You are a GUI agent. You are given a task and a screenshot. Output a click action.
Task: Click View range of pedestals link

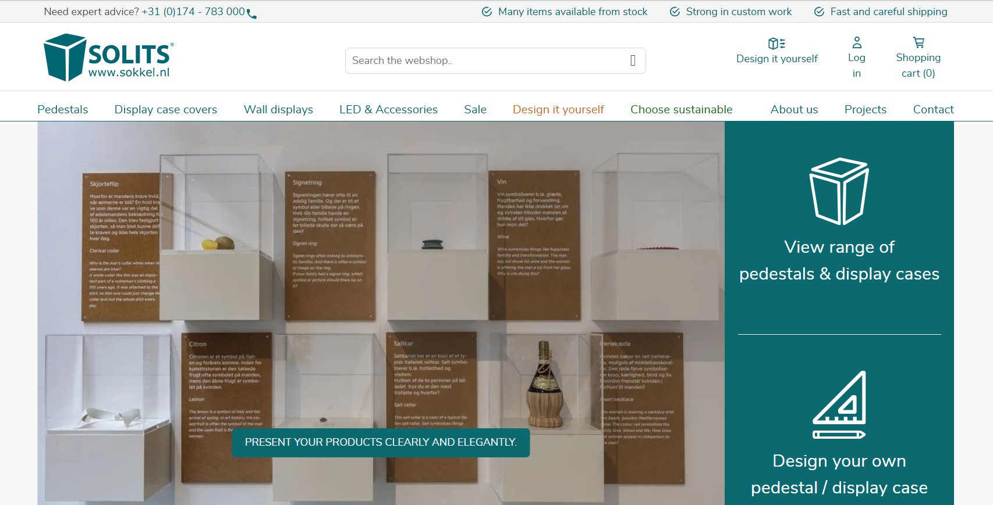839,260
